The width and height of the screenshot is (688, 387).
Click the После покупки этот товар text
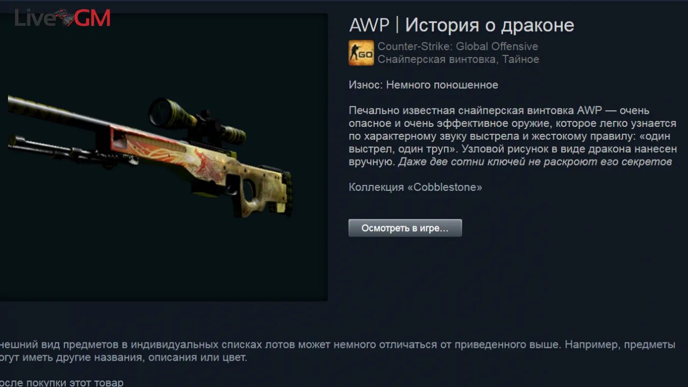(62, 383)
